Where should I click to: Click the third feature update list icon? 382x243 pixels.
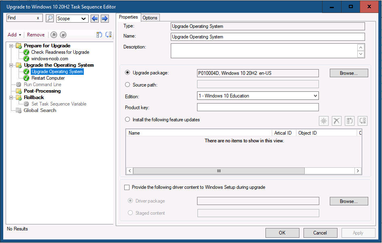(350, 121)
